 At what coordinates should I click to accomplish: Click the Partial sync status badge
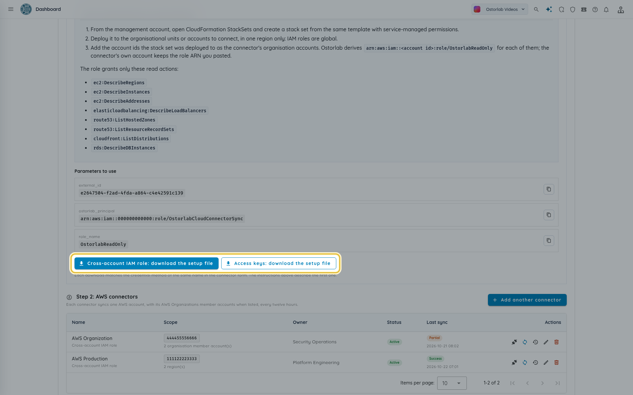click(x=435, y=338)
